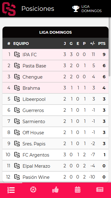
Task: Click the PTS column header
Action: pyautogui.click(x=102, y=44)
